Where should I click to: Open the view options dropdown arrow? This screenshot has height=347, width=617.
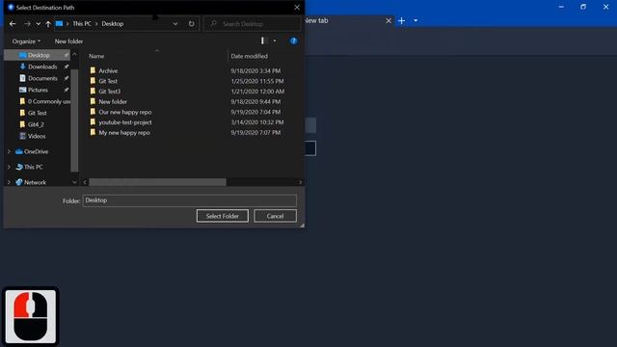coord(275,40)
